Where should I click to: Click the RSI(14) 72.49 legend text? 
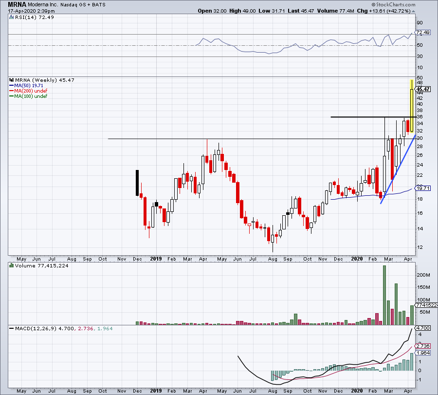click(35, 18)
